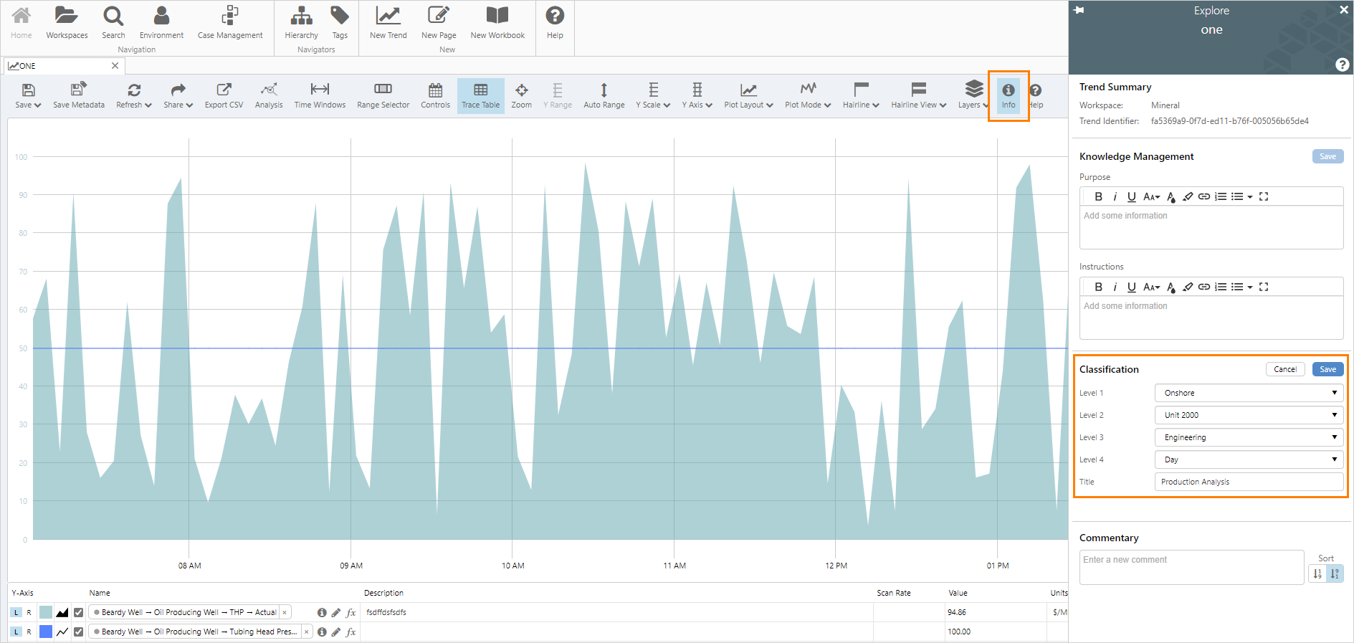Open the Hierarchy navigator
The width and height of the screenshot is (1354, 643).
(301, 22)
